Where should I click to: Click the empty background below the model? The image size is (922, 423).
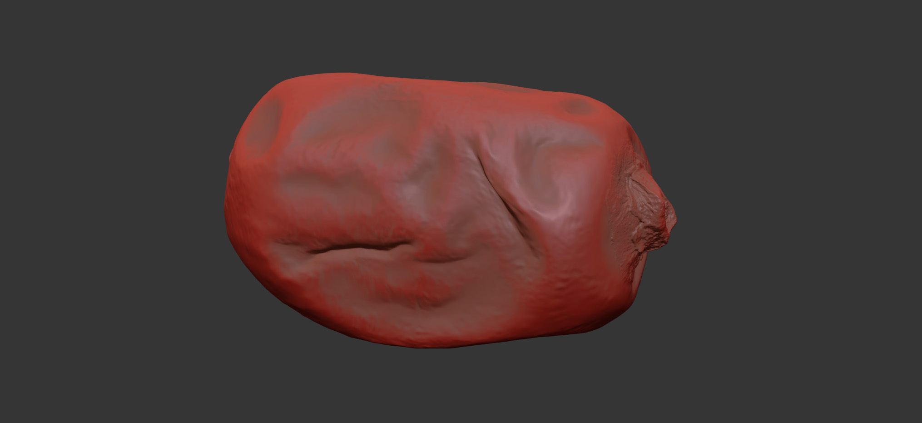[454, 386]
